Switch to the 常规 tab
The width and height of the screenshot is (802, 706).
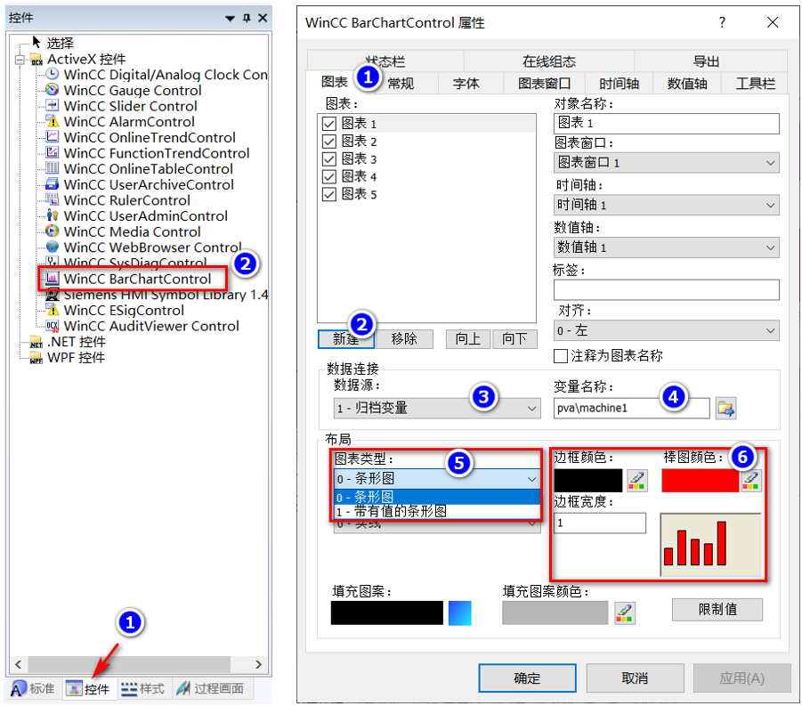pos(401,84)
